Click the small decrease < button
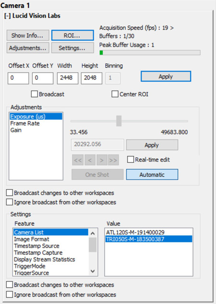 (90, 160)
